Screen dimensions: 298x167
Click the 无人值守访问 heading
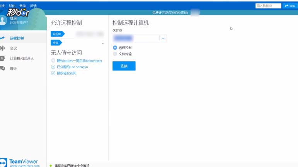[x=66, y=53]
